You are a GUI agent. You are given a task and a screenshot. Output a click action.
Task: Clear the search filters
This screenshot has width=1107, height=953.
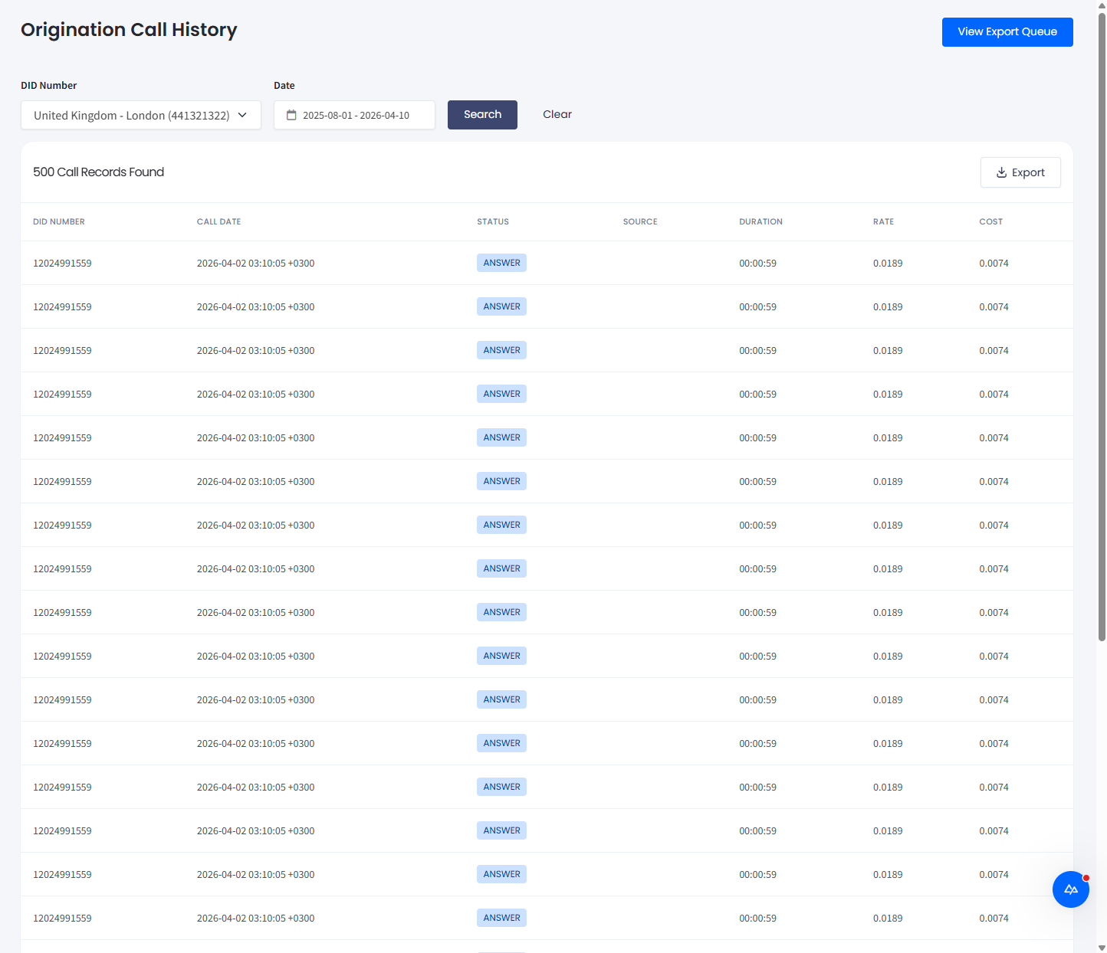coord(557,115)
